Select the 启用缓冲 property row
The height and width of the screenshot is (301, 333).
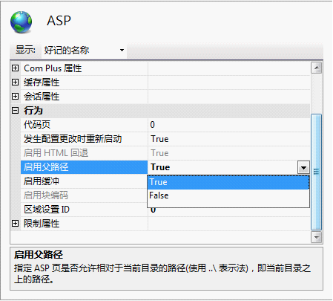(84, 181)
